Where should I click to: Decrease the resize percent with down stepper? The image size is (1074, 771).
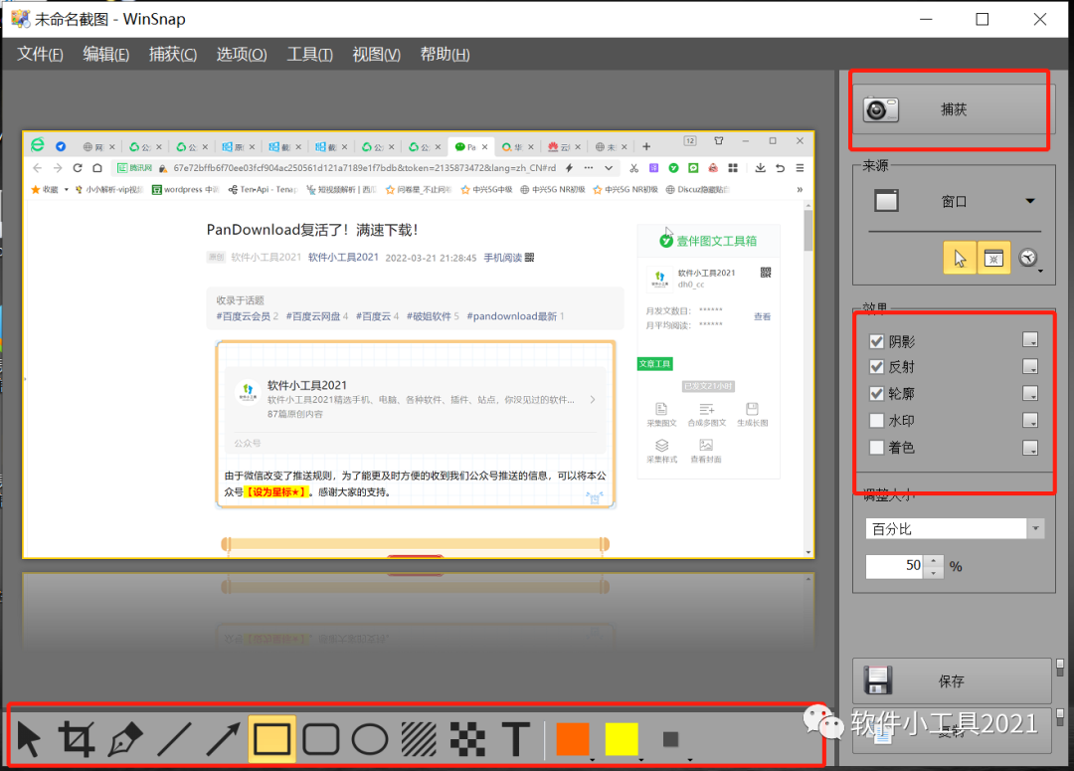(x=934, y=572)
